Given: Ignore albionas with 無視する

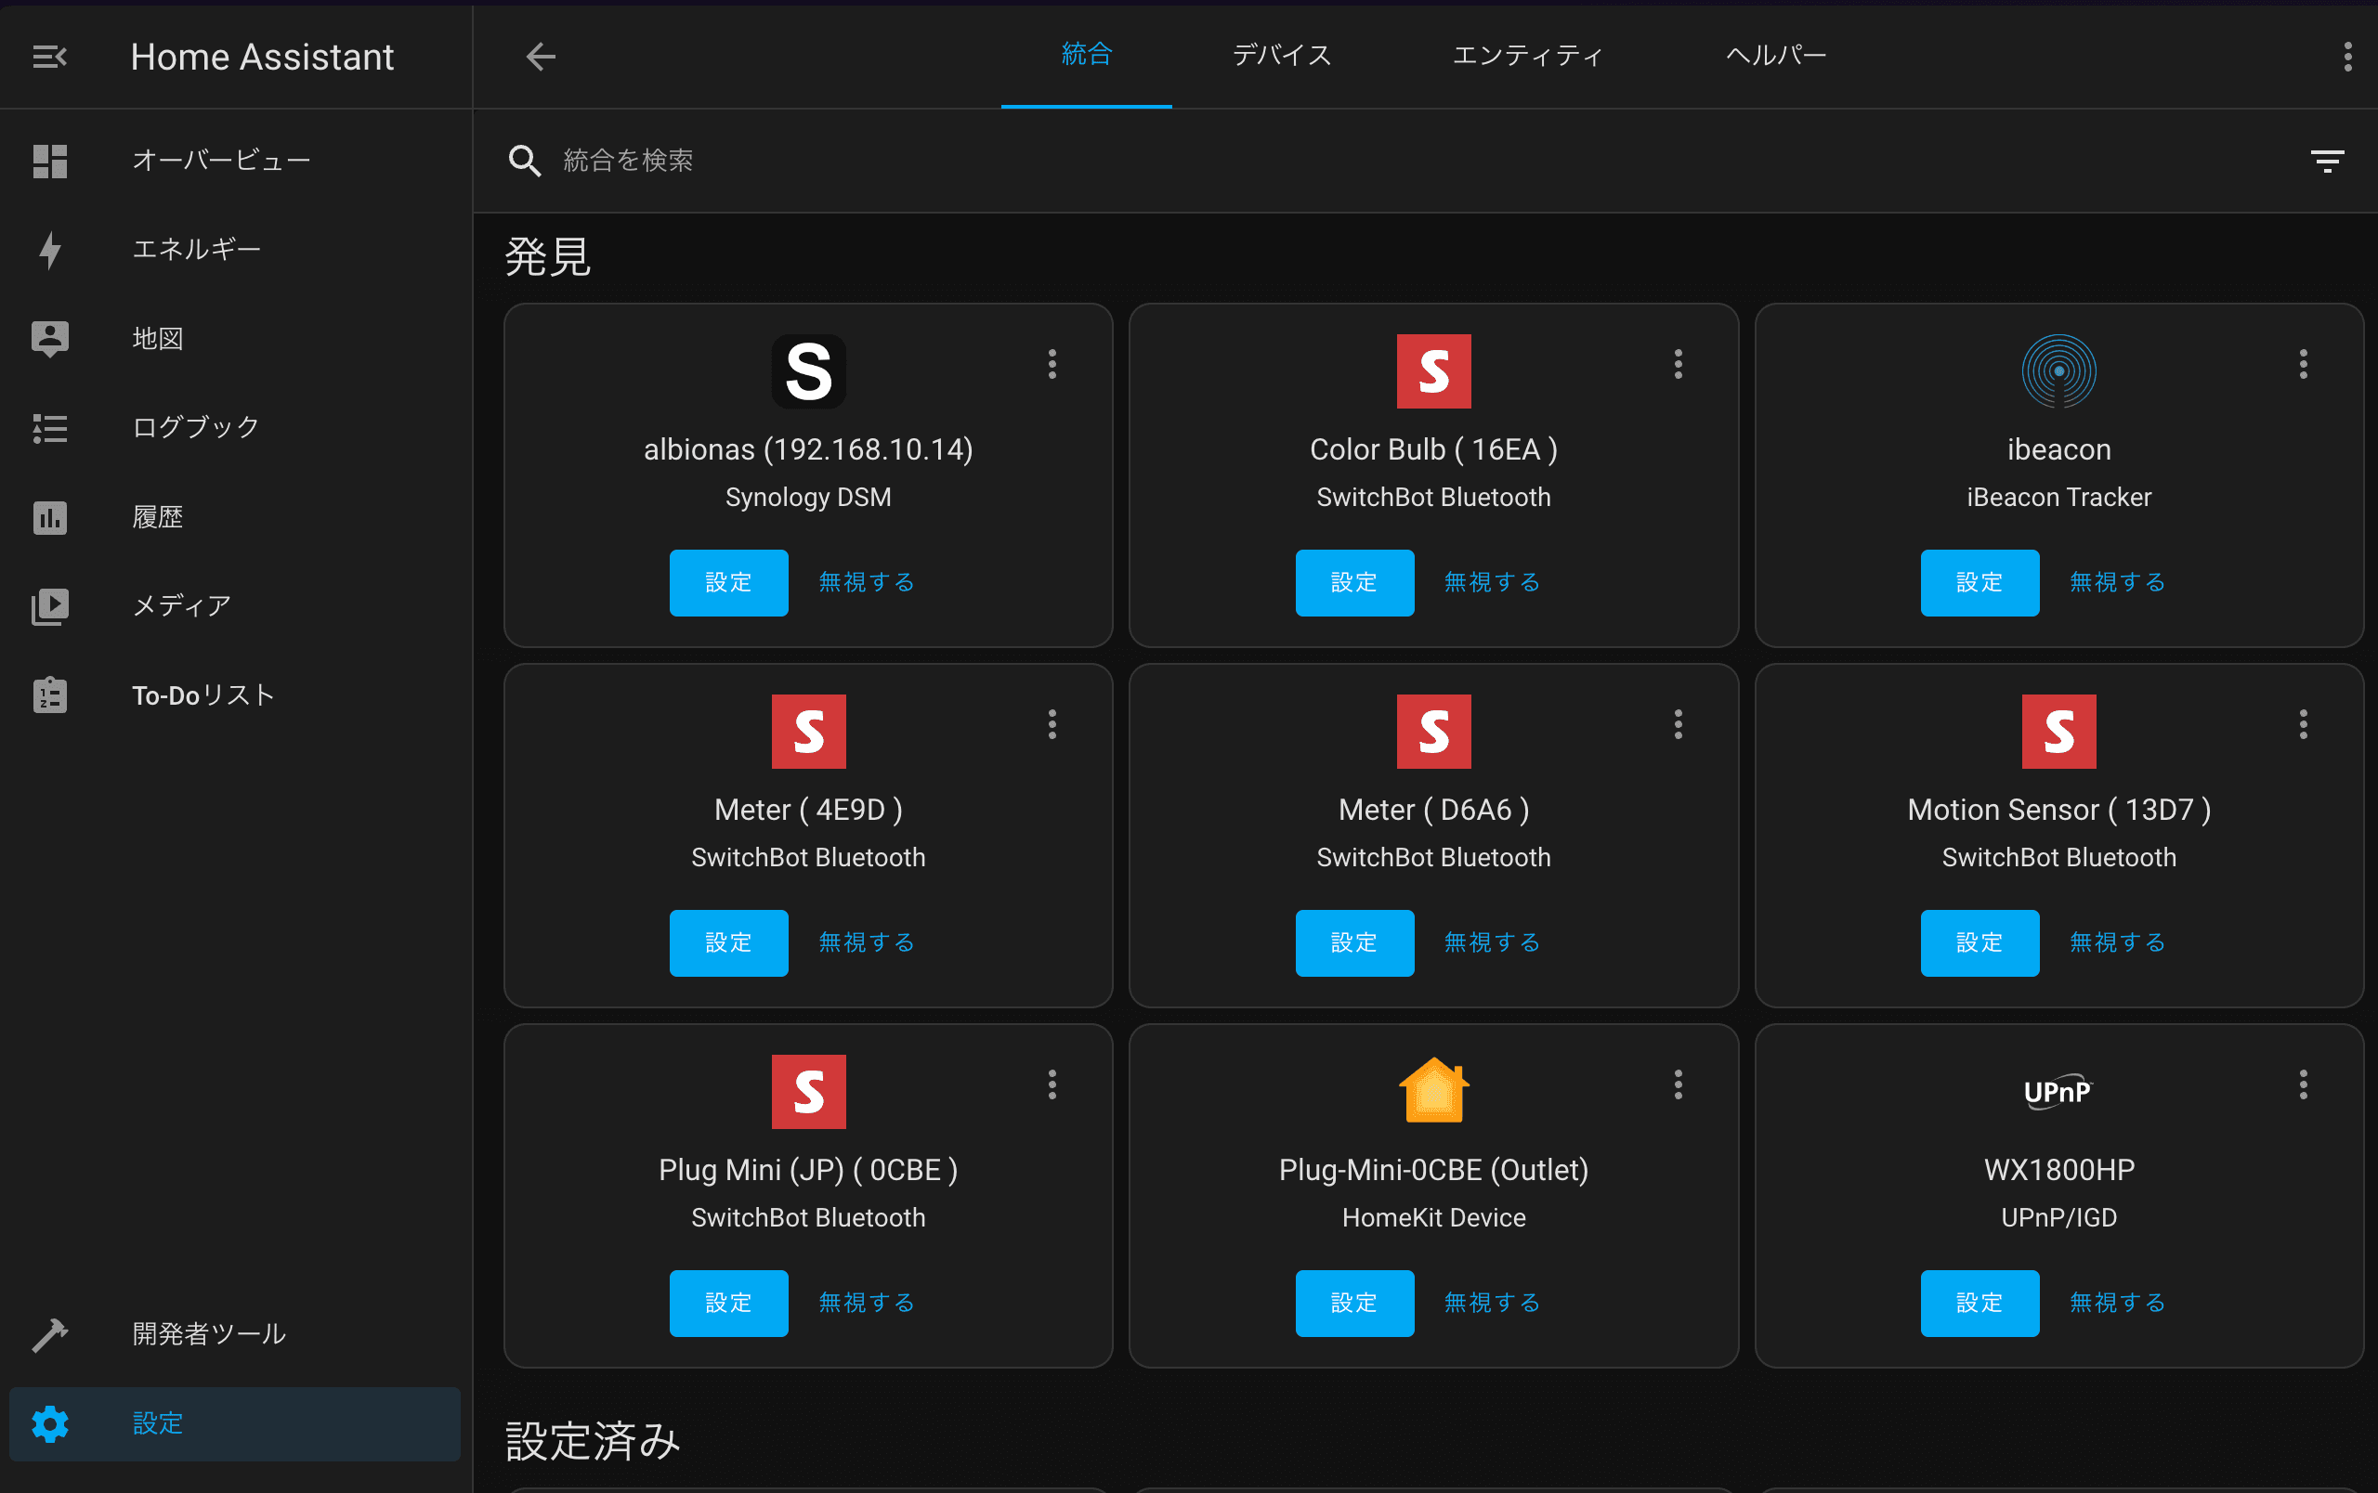Looking at the screenshot, I should (x=867, y=582).
